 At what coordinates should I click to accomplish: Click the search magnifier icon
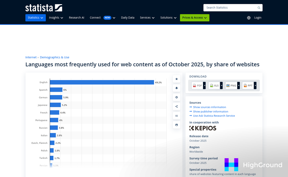[259, 8]
